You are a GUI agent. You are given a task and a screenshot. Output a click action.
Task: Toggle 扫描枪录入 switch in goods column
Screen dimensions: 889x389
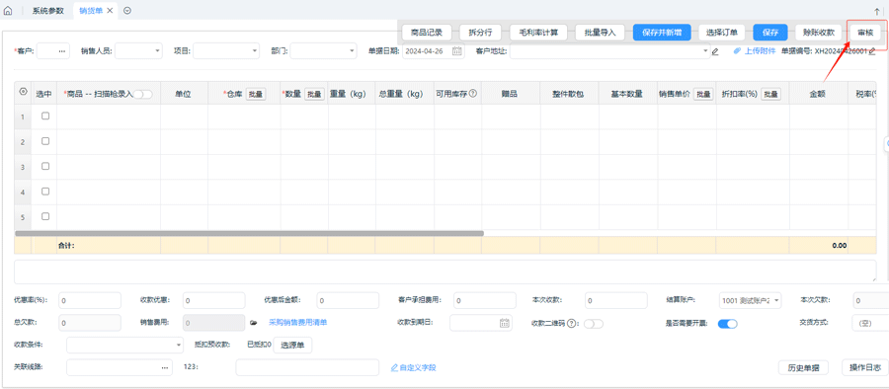143,95
